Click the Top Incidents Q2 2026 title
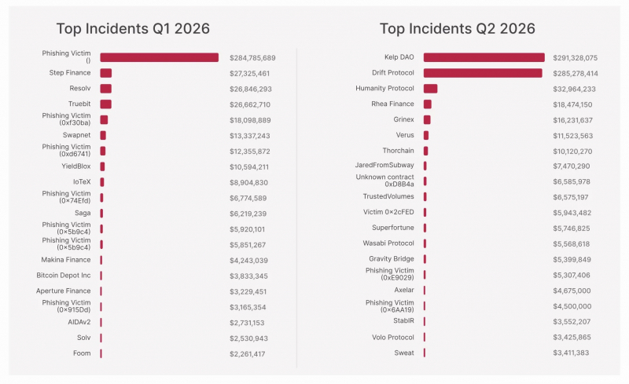Image resolution: width=629 pixels, height=384 pixels. [x=458, y=28]
